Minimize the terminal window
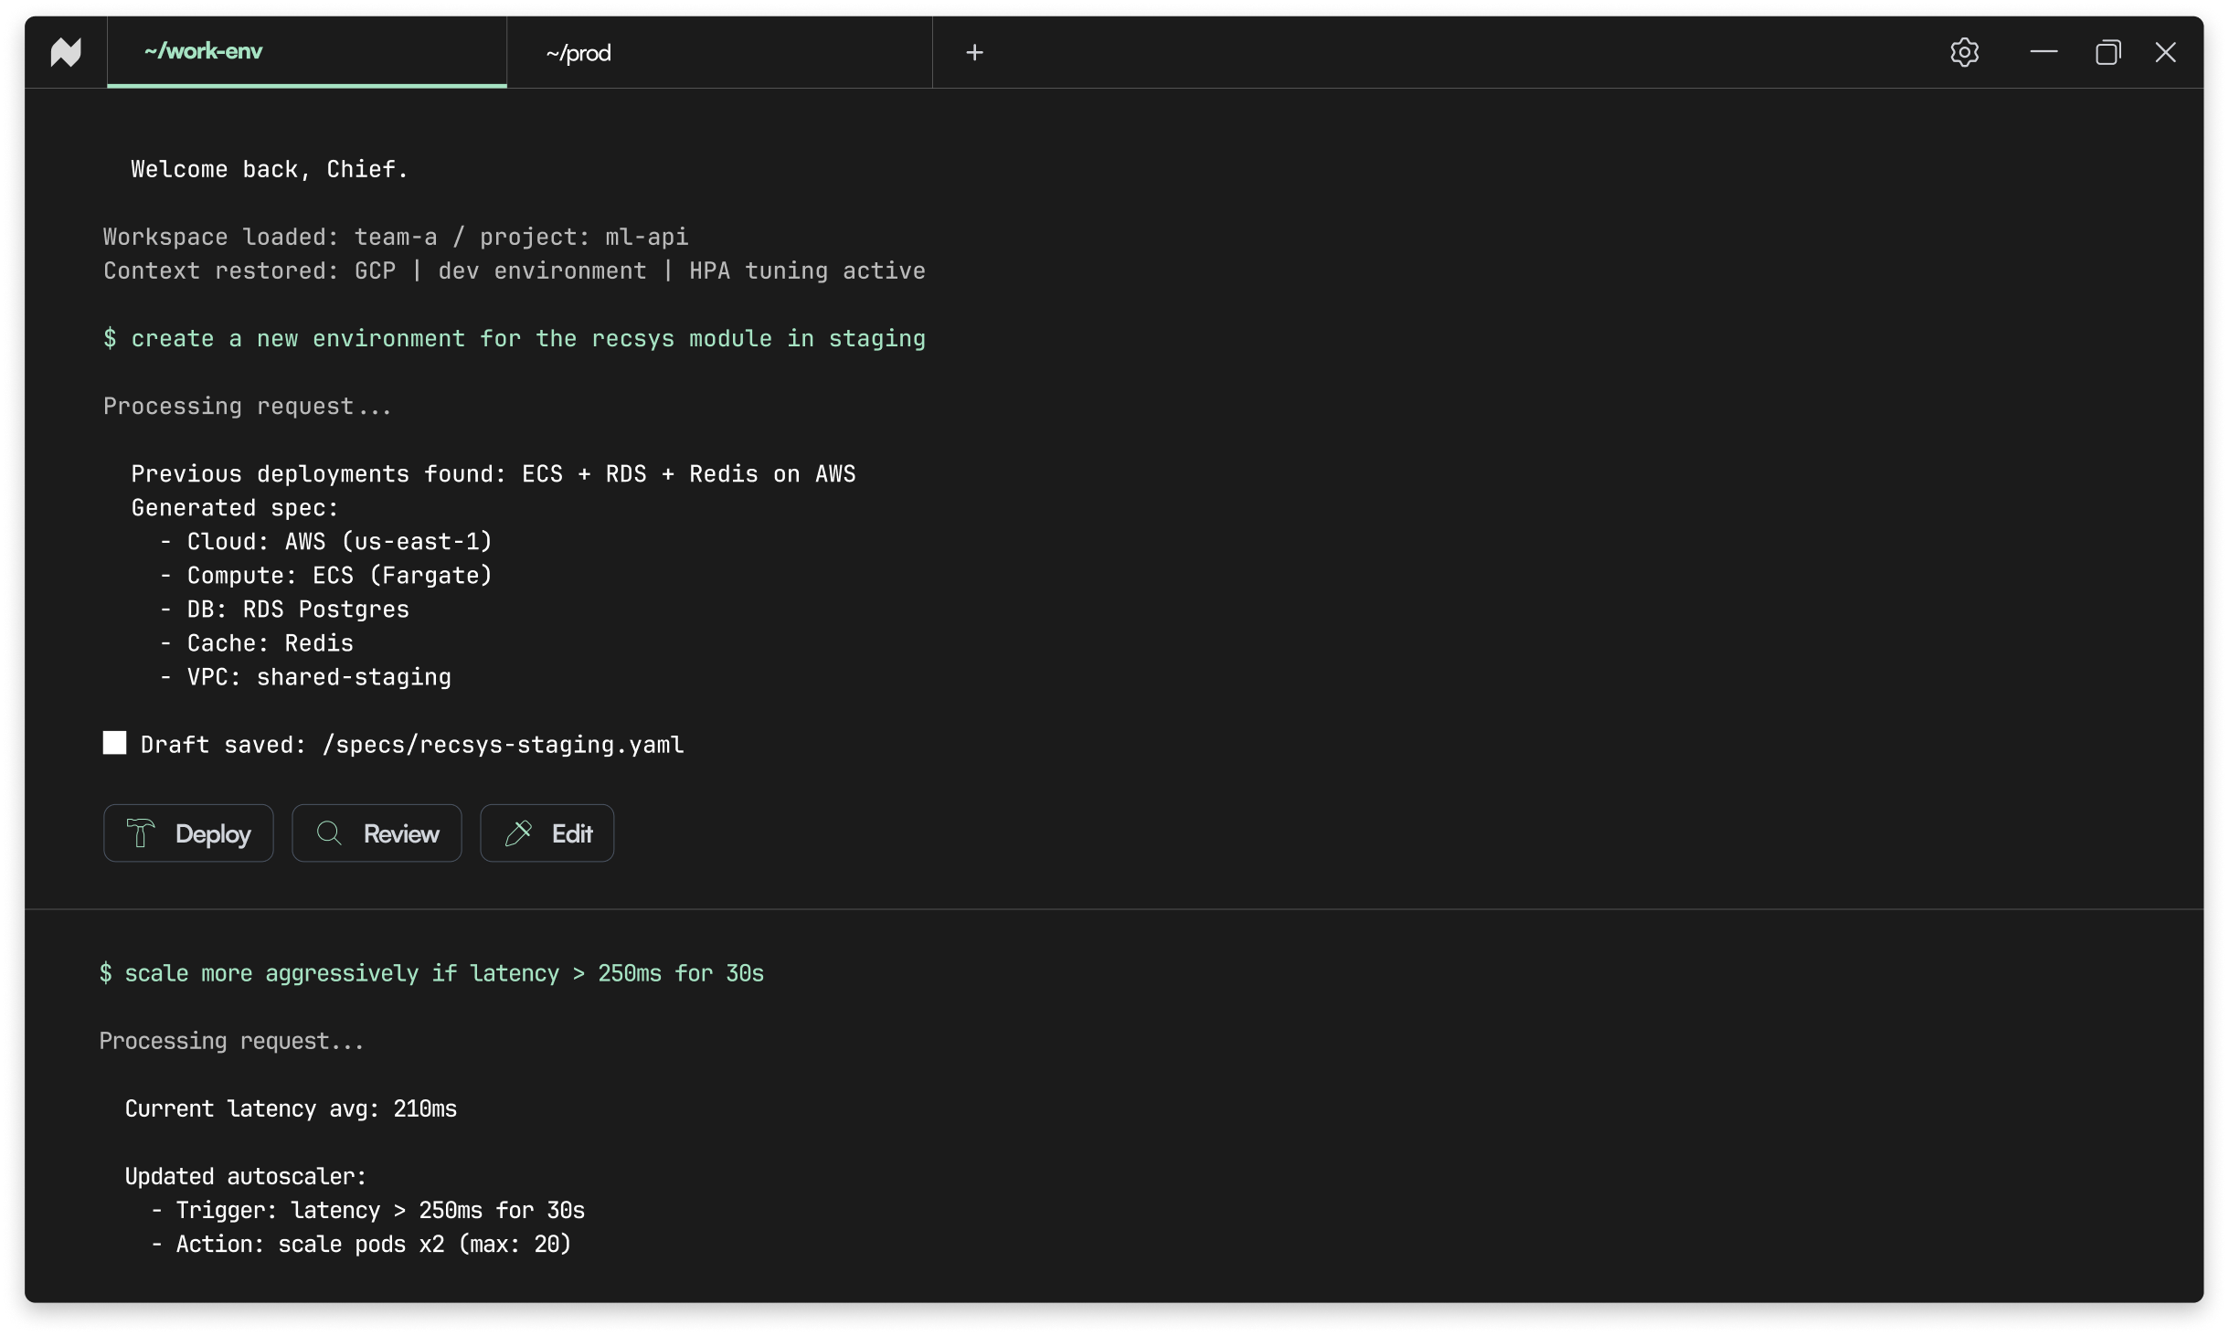Image resolution: width=2229 pixels, height=1336 pixels. [2044, 52]
